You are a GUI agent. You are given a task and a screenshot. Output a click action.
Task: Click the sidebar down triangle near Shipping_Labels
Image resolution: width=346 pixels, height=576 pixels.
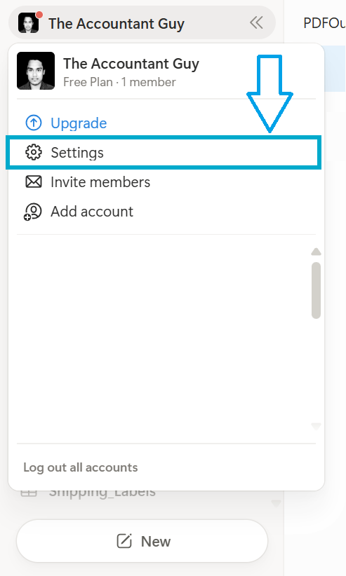click(x=276, y=503)
